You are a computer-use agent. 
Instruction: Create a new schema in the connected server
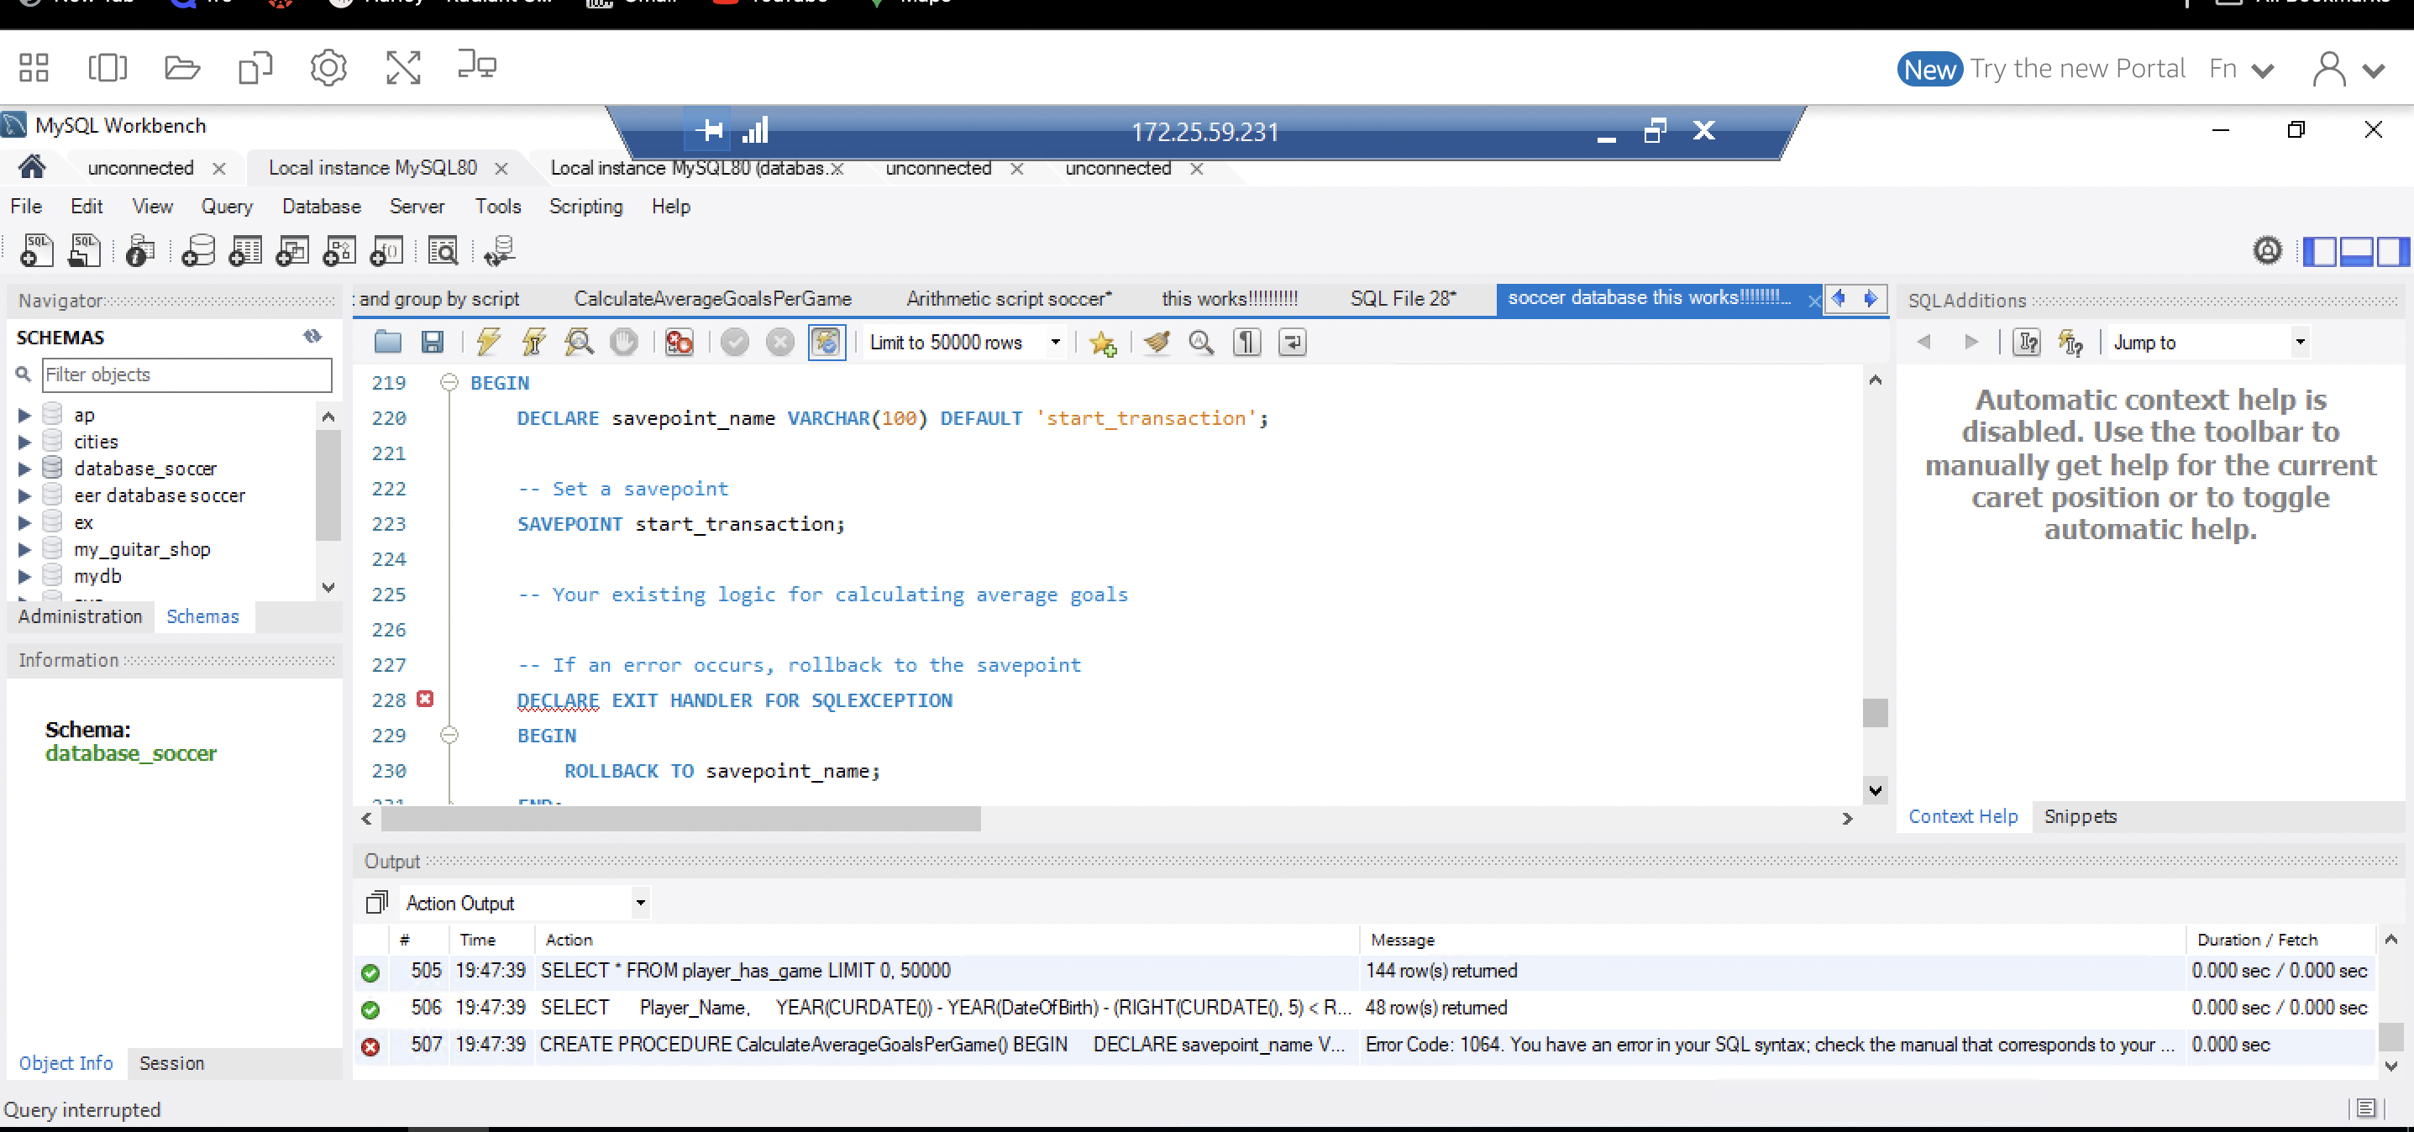[x=197, y=250]
